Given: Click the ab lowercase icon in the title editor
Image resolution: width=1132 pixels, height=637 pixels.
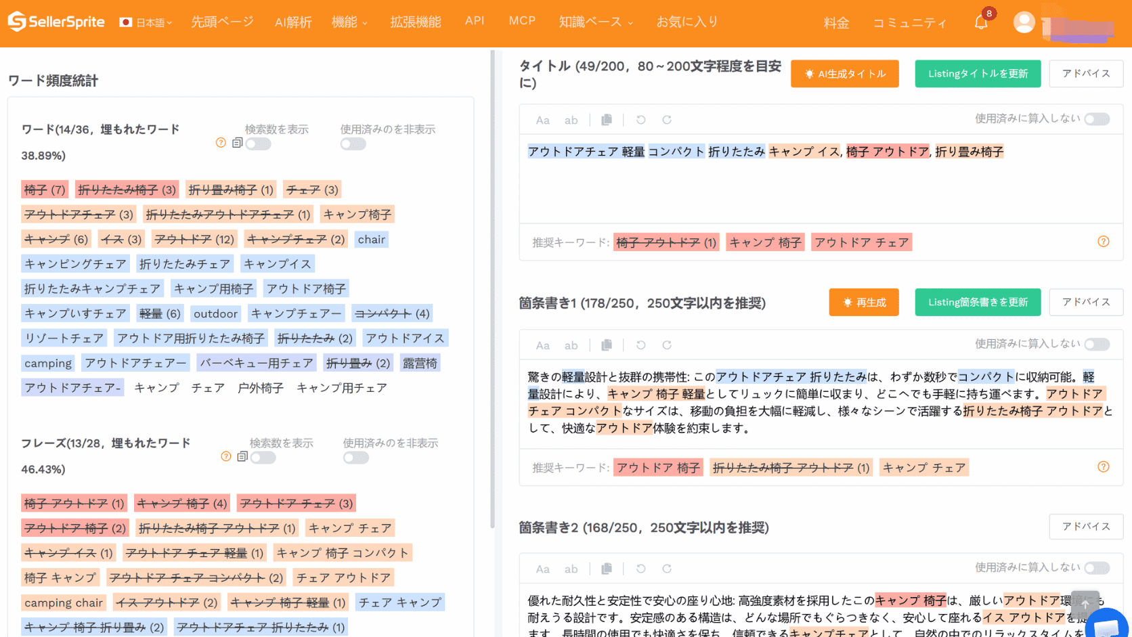Looking at the screenshot, I should [571, 120].
